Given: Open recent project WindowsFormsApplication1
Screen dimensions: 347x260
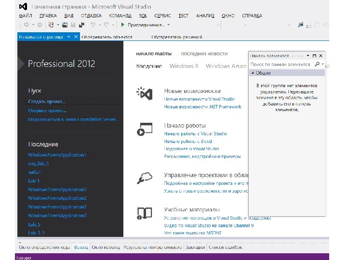Looking at the screenshot, I should coord(57,155).
